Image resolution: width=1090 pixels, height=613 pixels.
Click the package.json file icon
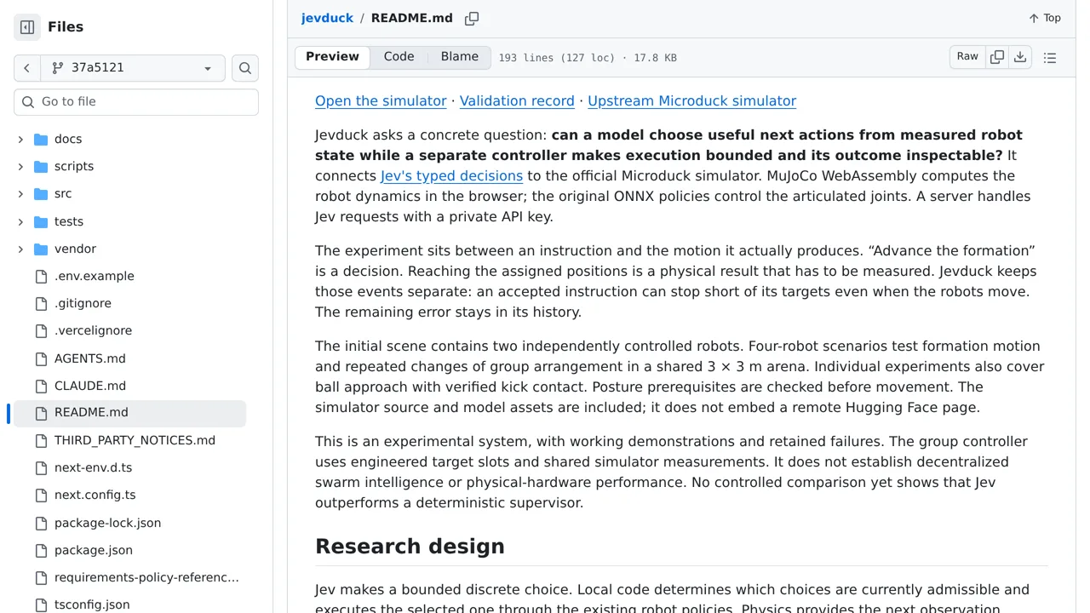[41, 551]
